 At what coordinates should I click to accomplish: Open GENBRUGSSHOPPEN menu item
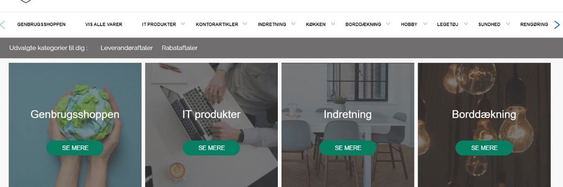click(x=41, y=24)
